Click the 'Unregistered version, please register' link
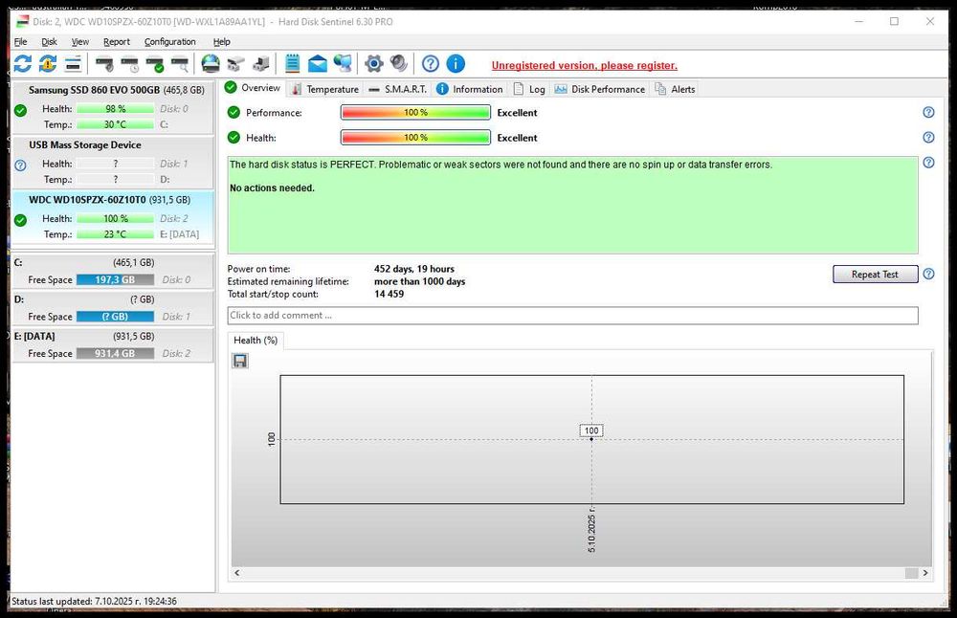The image size is (957, 618). click(x=584, y=65)
